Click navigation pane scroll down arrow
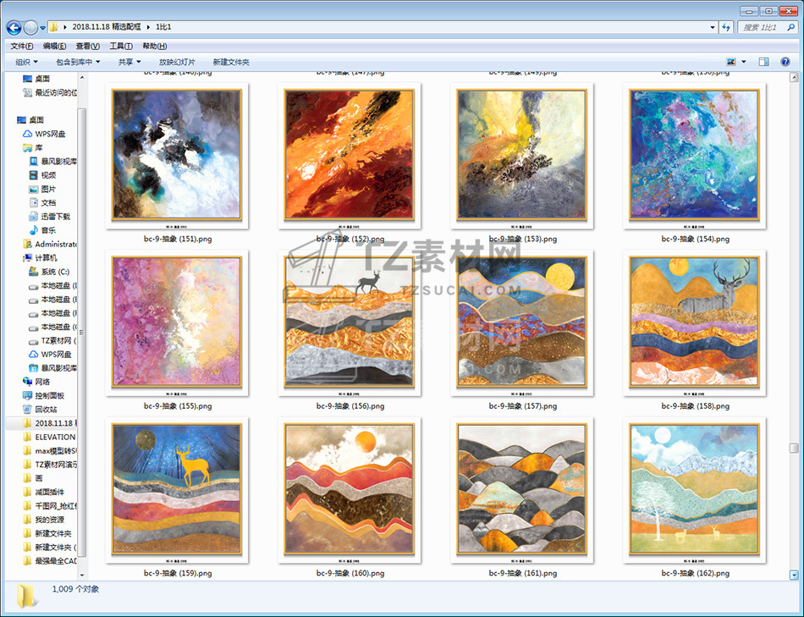 pyautogui.click(x=81, y=575)
